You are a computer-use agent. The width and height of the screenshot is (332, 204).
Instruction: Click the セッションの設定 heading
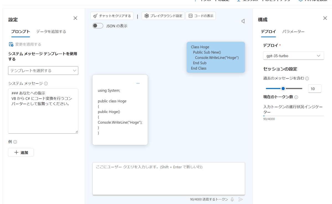[x=280, y=69]
